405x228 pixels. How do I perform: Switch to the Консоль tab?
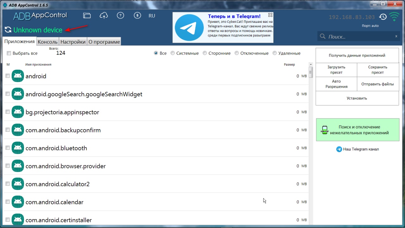pyautogui.click(x=47, y=42)
